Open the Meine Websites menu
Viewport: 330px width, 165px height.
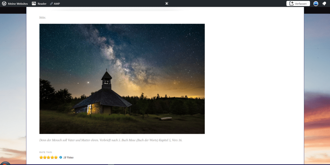18,4
